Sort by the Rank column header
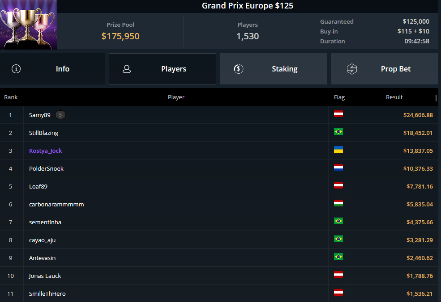 (x=11, y=97)
